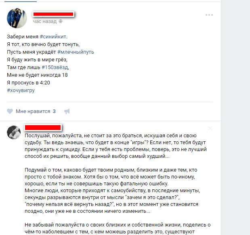Click the 'Мне нравится' label
The width and height of the screenshot is (250, 235).
pyautogui.click(x=33, y=111)
